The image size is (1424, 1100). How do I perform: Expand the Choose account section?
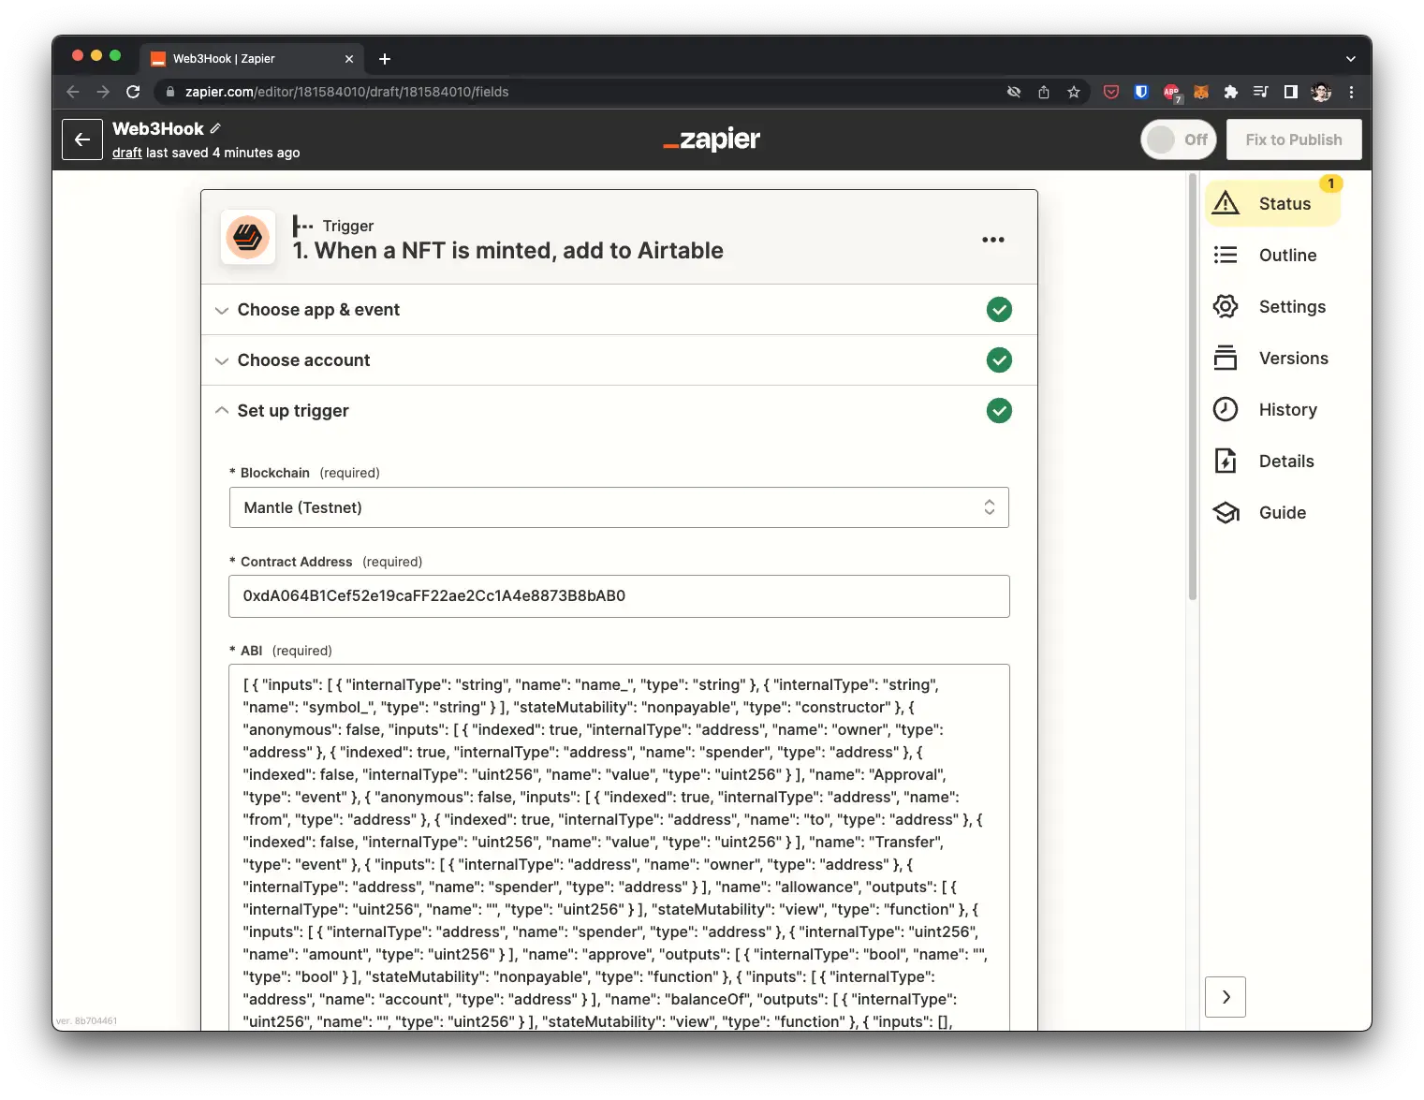point(619,360)
